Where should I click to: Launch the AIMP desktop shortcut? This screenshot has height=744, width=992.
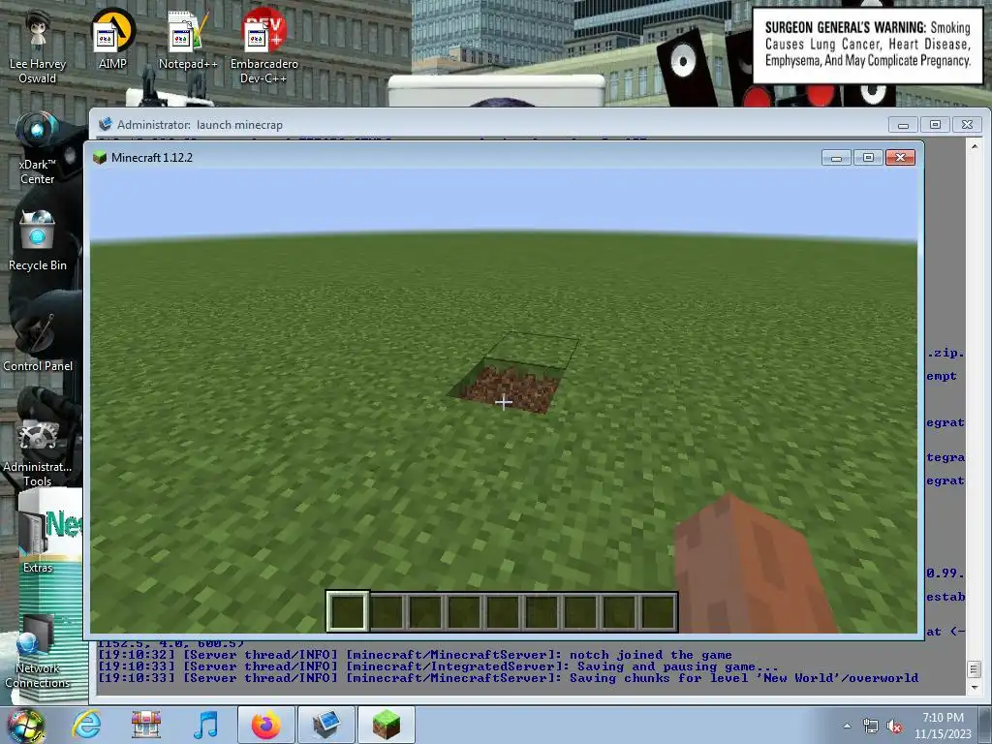click(112, 39)
